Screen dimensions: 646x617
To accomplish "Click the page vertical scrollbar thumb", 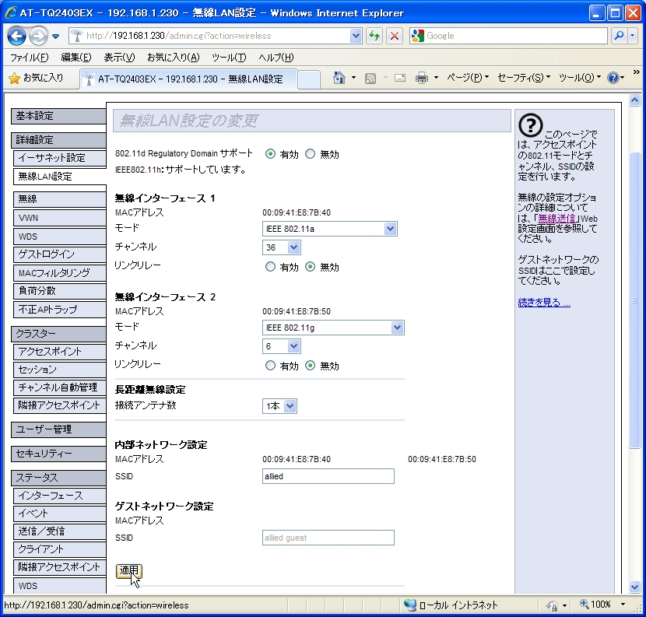I will coord(634,300).
